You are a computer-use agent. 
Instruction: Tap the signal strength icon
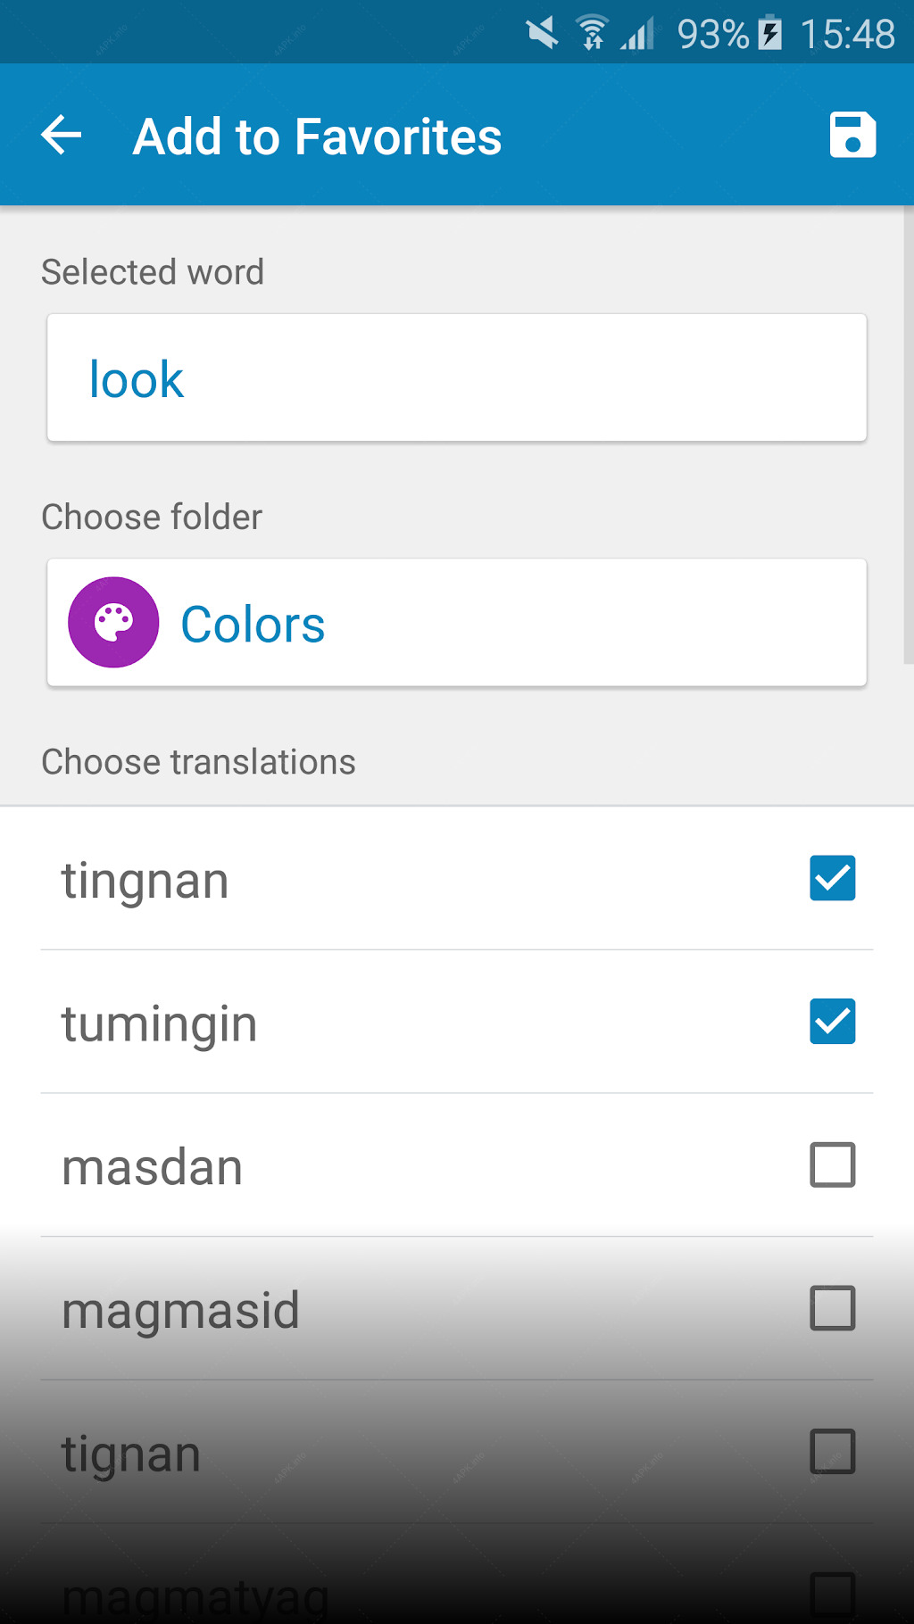[x=637, y=34]
